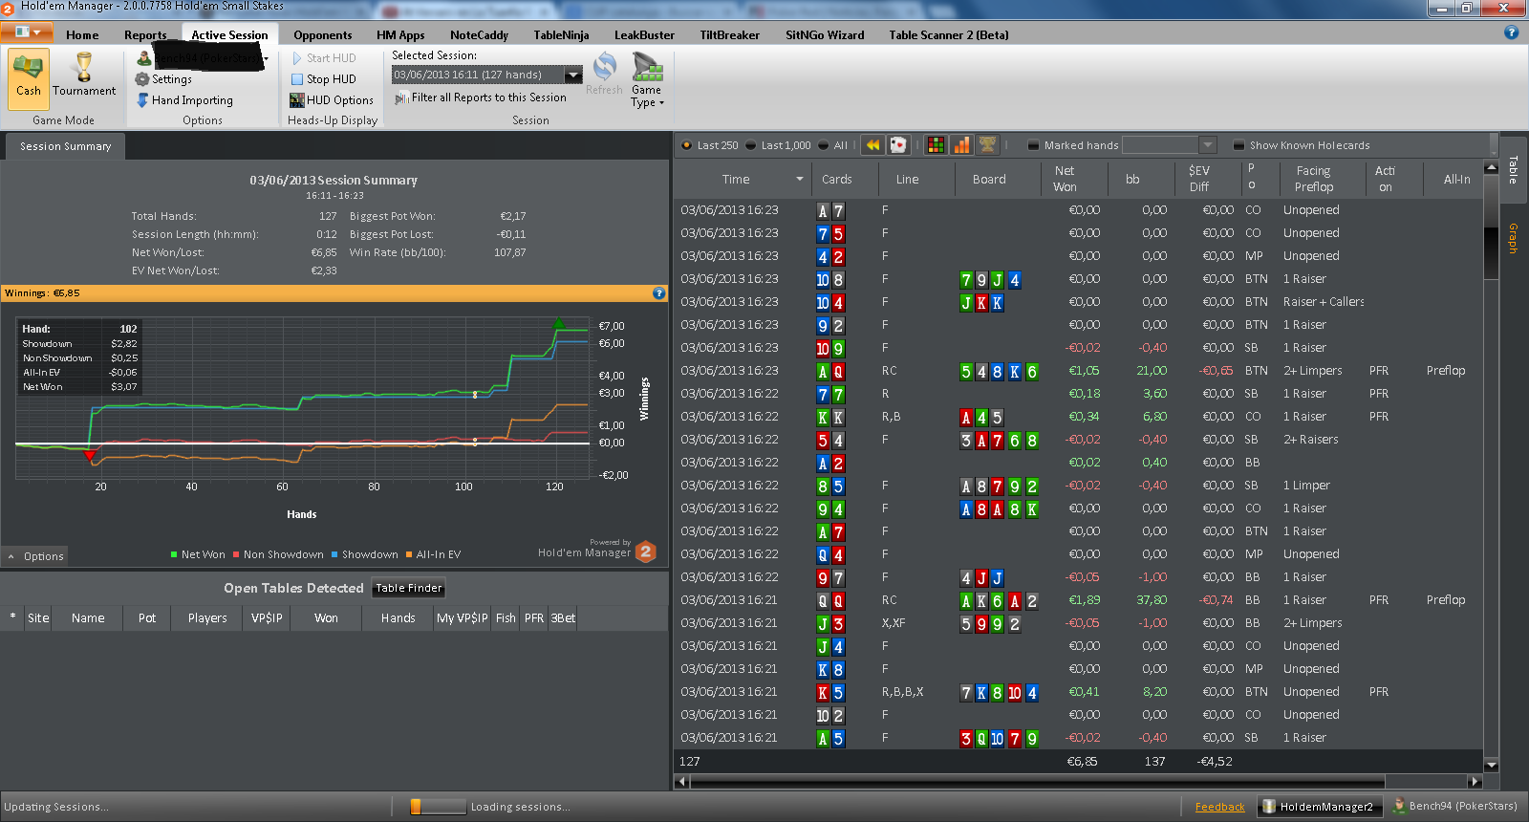Click Stop HUD
1529x822 pixels.
point(323,79)
